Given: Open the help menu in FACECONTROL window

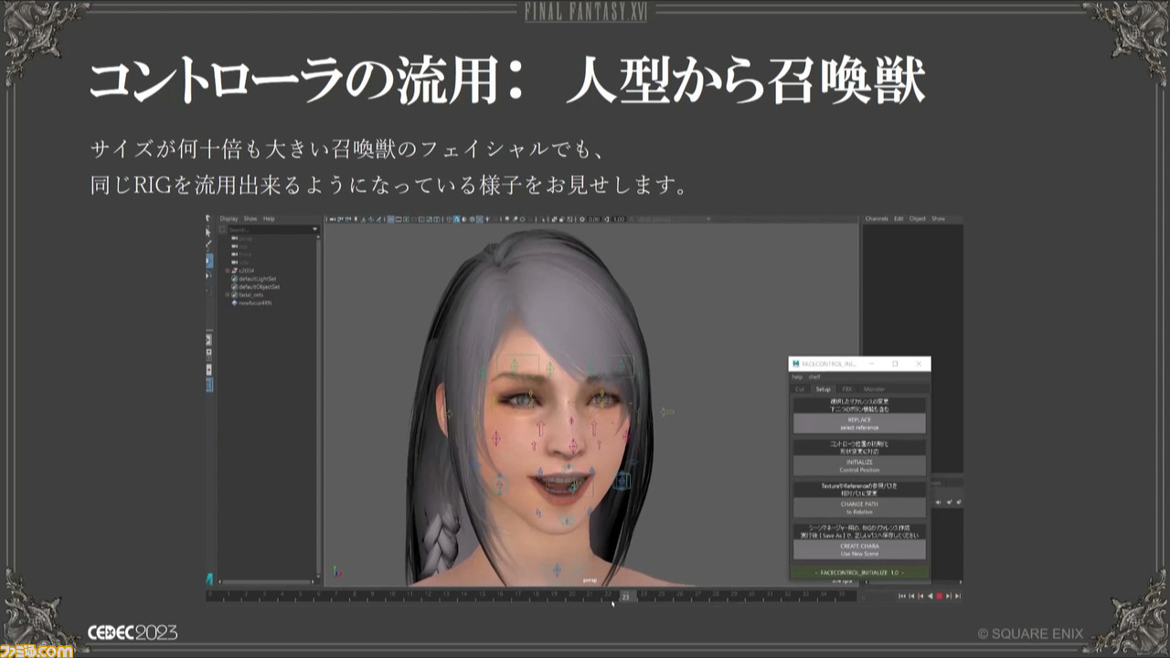Looking at the screenshot, I should point(797,377).
